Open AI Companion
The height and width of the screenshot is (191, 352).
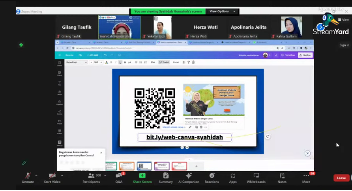[x=189, y=178]
